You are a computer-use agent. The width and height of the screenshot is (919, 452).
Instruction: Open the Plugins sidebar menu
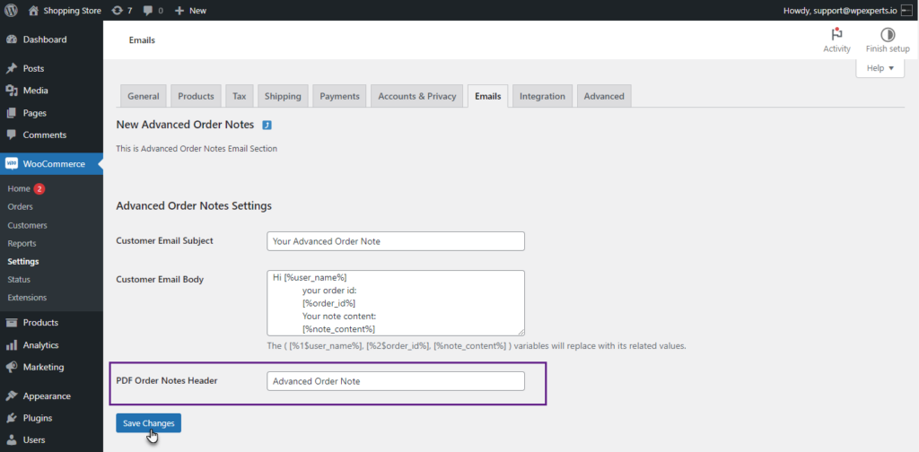tap(38, 418)
